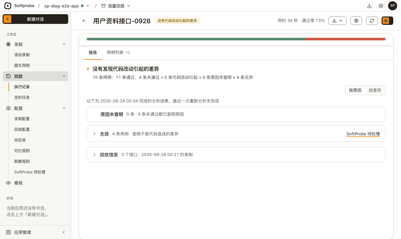
Task: Go back with the left arrow
Action: point(84,21)
